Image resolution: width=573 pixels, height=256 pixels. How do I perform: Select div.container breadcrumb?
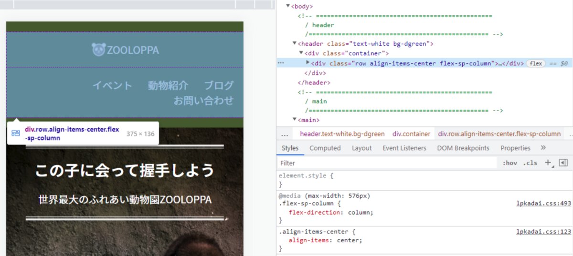pyautogui.click(x=411, y=134)
